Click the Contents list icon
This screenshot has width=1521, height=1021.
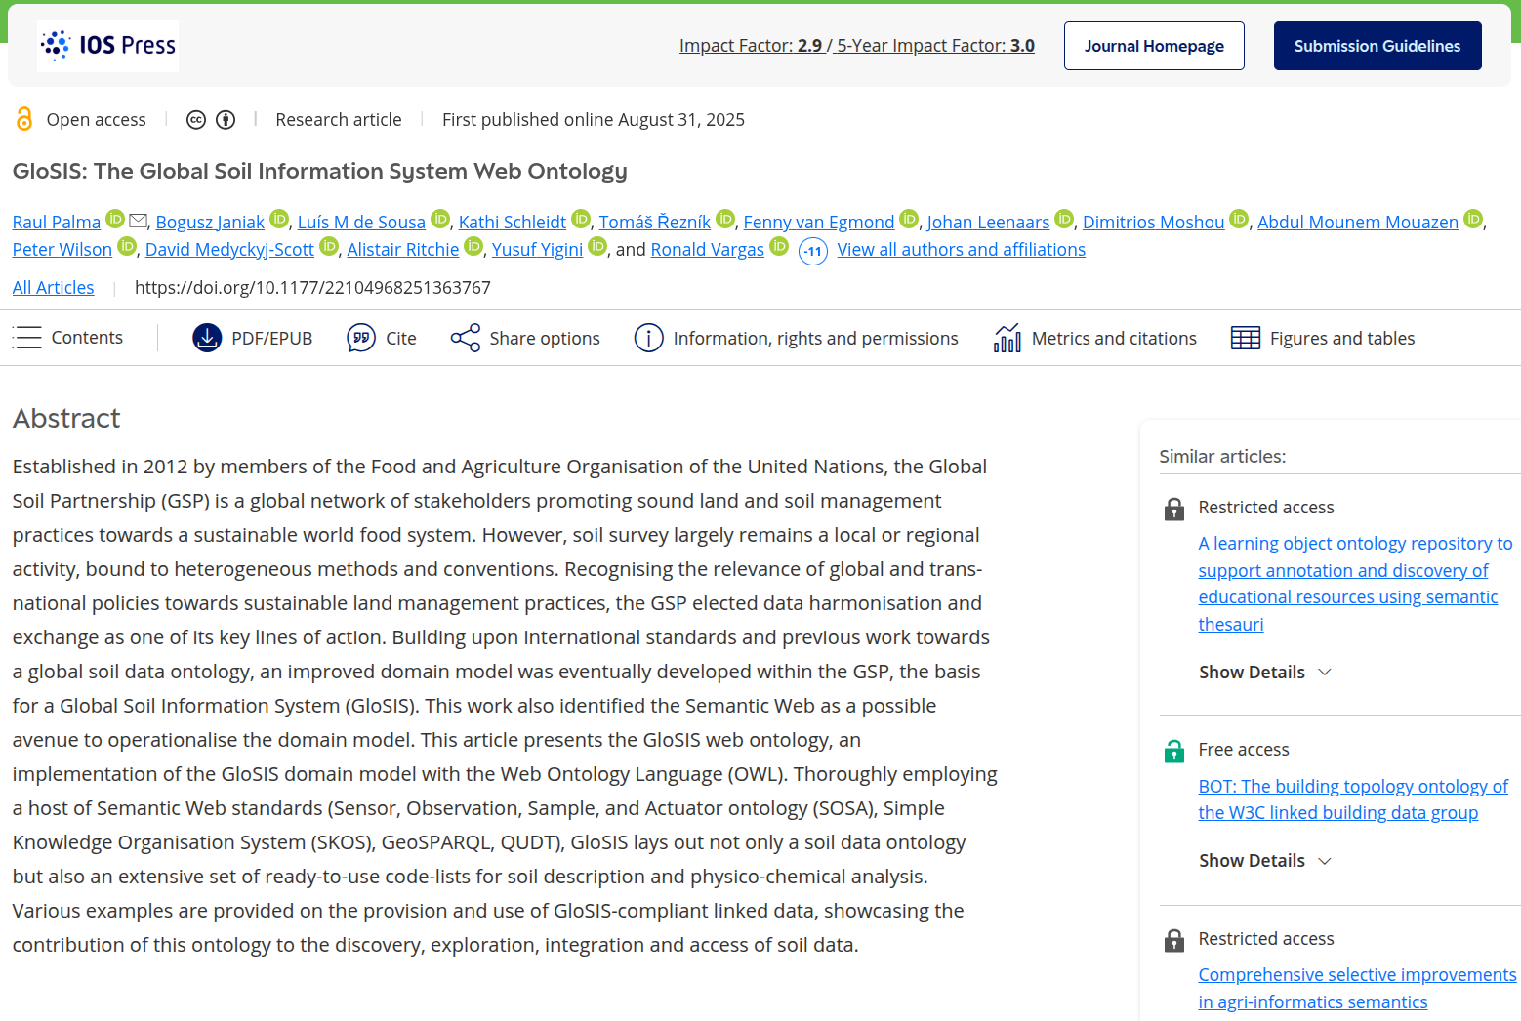[26, 338]
